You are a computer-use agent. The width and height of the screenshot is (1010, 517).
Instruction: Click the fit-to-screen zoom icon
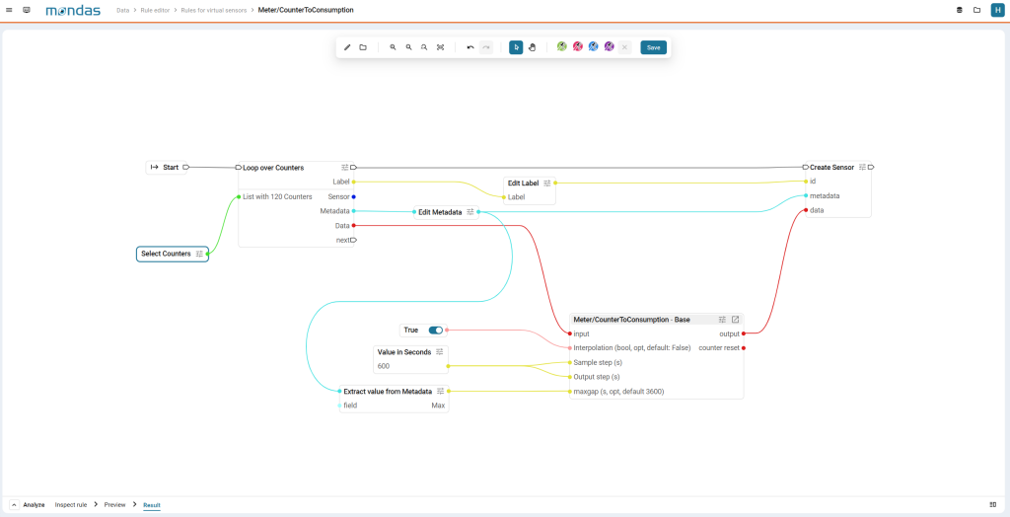tap(440, 47)
